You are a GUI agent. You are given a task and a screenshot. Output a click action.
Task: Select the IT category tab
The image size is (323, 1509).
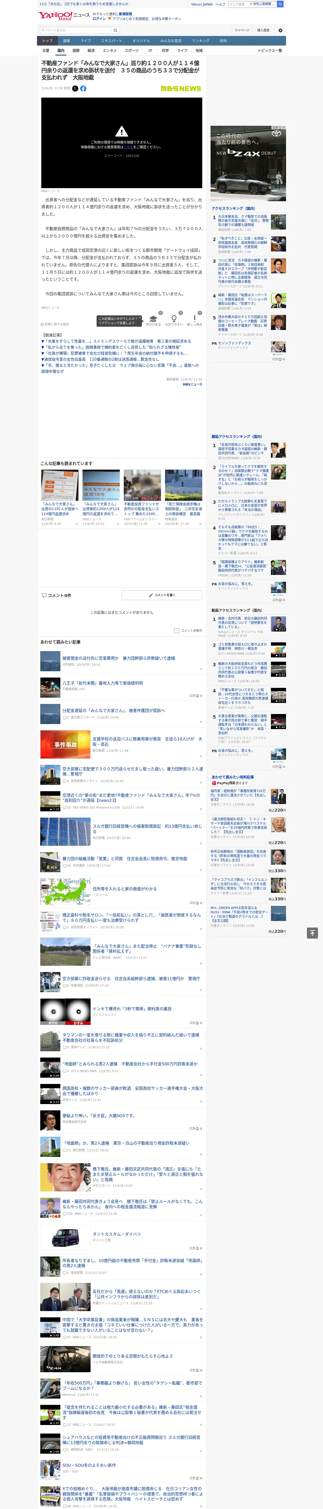[x=150, y=50]
